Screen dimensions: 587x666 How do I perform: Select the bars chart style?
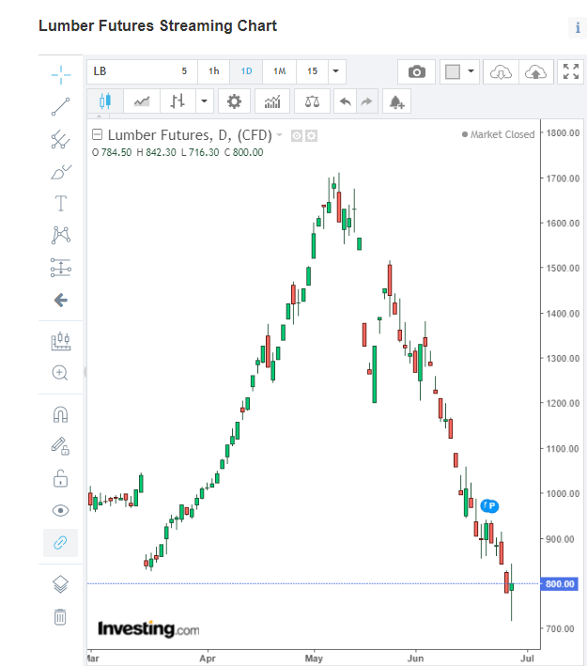(x=178, y=101)
